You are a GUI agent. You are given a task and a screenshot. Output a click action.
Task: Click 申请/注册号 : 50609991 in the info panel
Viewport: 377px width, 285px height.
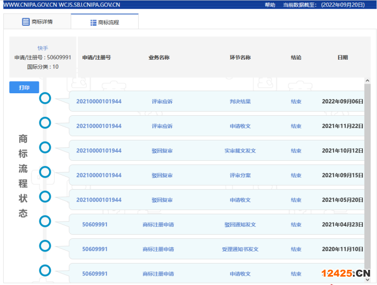click(x=42, y=58)
